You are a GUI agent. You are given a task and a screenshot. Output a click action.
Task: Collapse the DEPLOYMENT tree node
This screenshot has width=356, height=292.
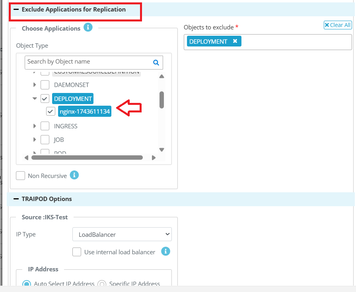point(35,99)
